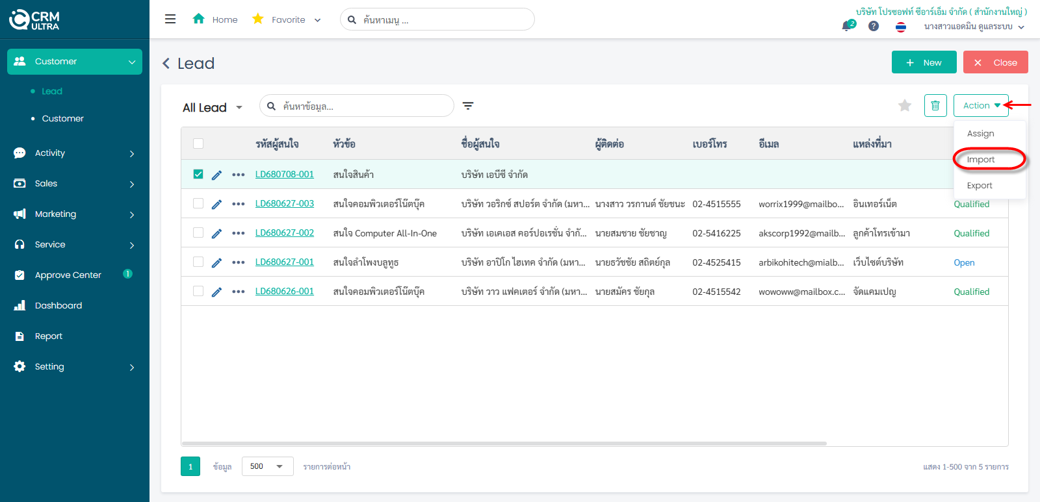Open lead link LD680627-001
Image resolution: width=1040 pixels, height=502 pixels.
285,262
